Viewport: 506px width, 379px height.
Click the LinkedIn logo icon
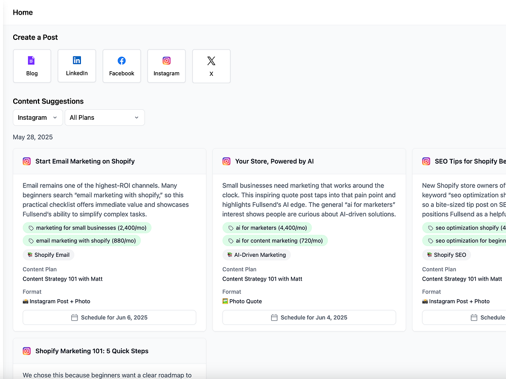coord(77,60)
